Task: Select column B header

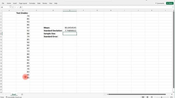Action: coord(23,10)
